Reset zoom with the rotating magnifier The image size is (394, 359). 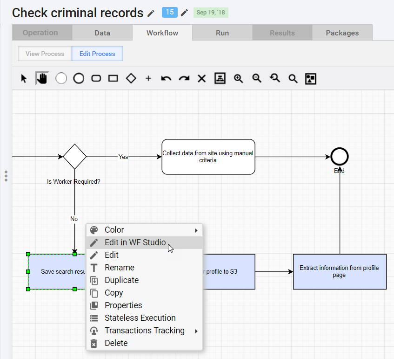(274, 78)
